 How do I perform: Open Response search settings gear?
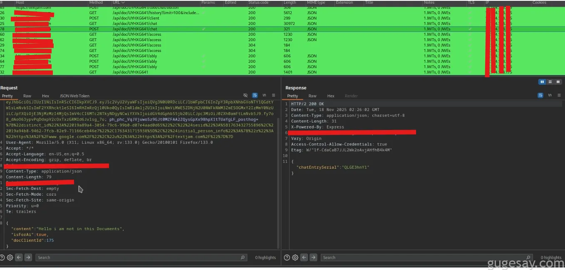tap(295, 258)
